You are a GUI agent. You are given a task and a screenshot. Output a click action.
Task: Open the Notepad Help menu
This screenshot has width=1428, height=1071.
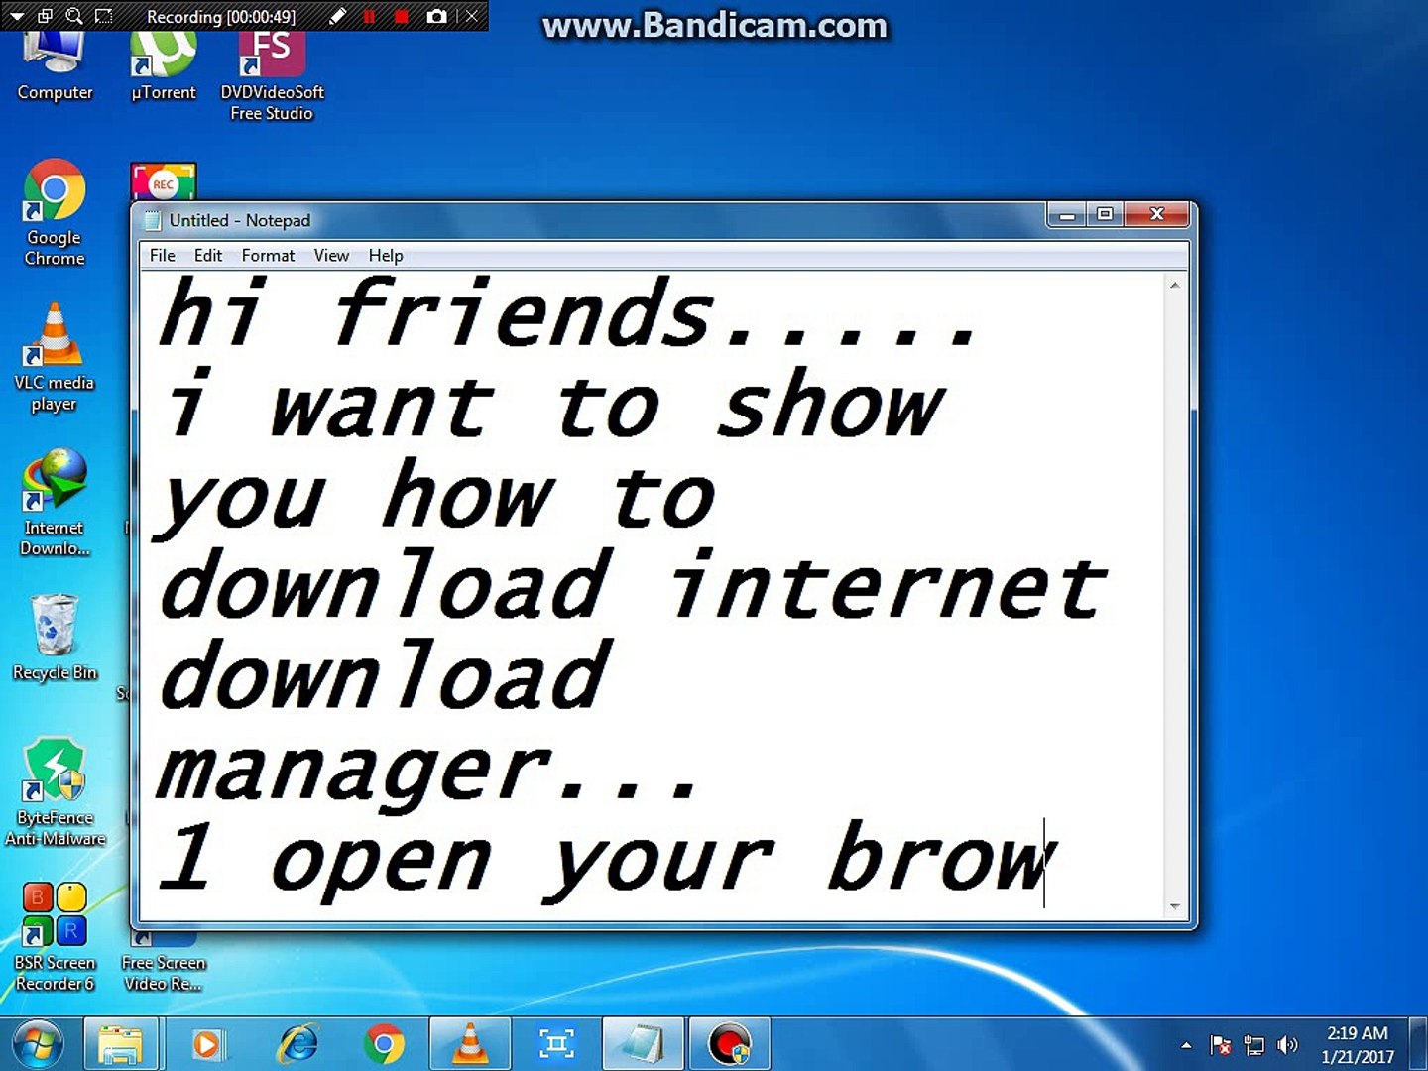click(386, 256)
